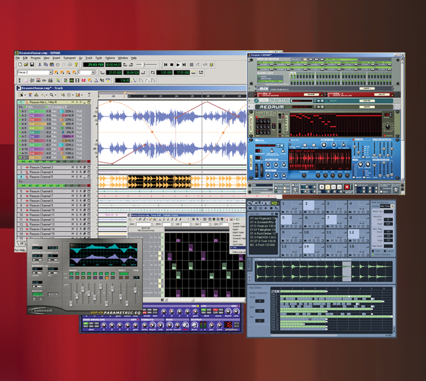The height and width of the screenshot is (381, 426).
Task: Mute the Reason Channel 3 track
Action: 73,167
